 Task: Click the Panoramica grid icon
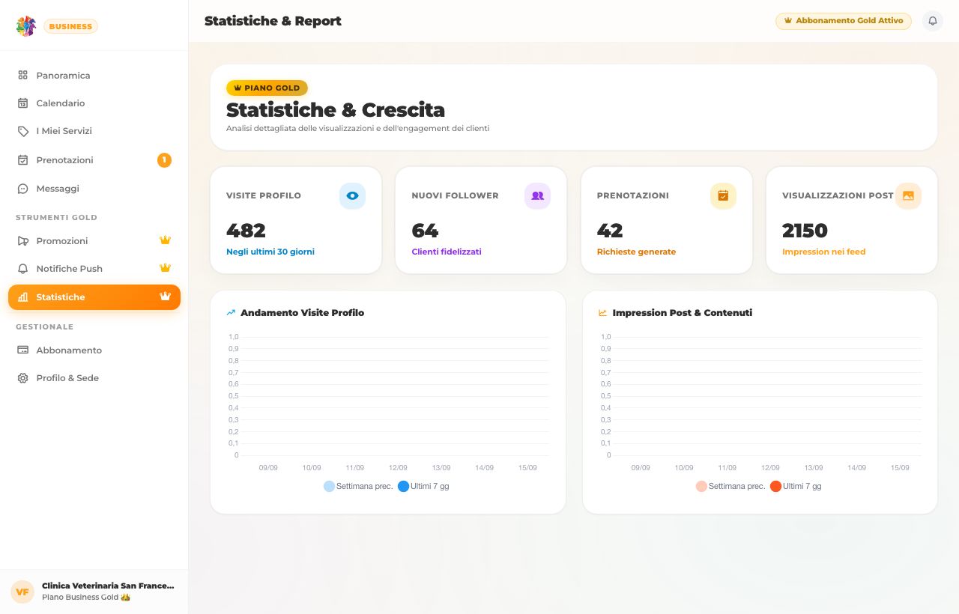tap(22, 76)
